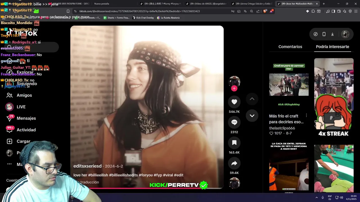
Task: Open the get-app phone icon
Action: coord(324,34)
